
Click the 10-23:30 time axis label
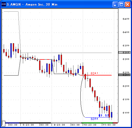(x=90, y=125)
